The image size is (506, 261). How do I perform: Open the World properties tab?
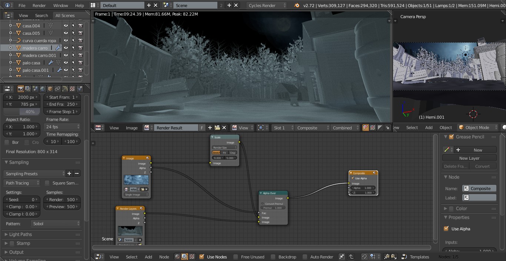point(43,89)
